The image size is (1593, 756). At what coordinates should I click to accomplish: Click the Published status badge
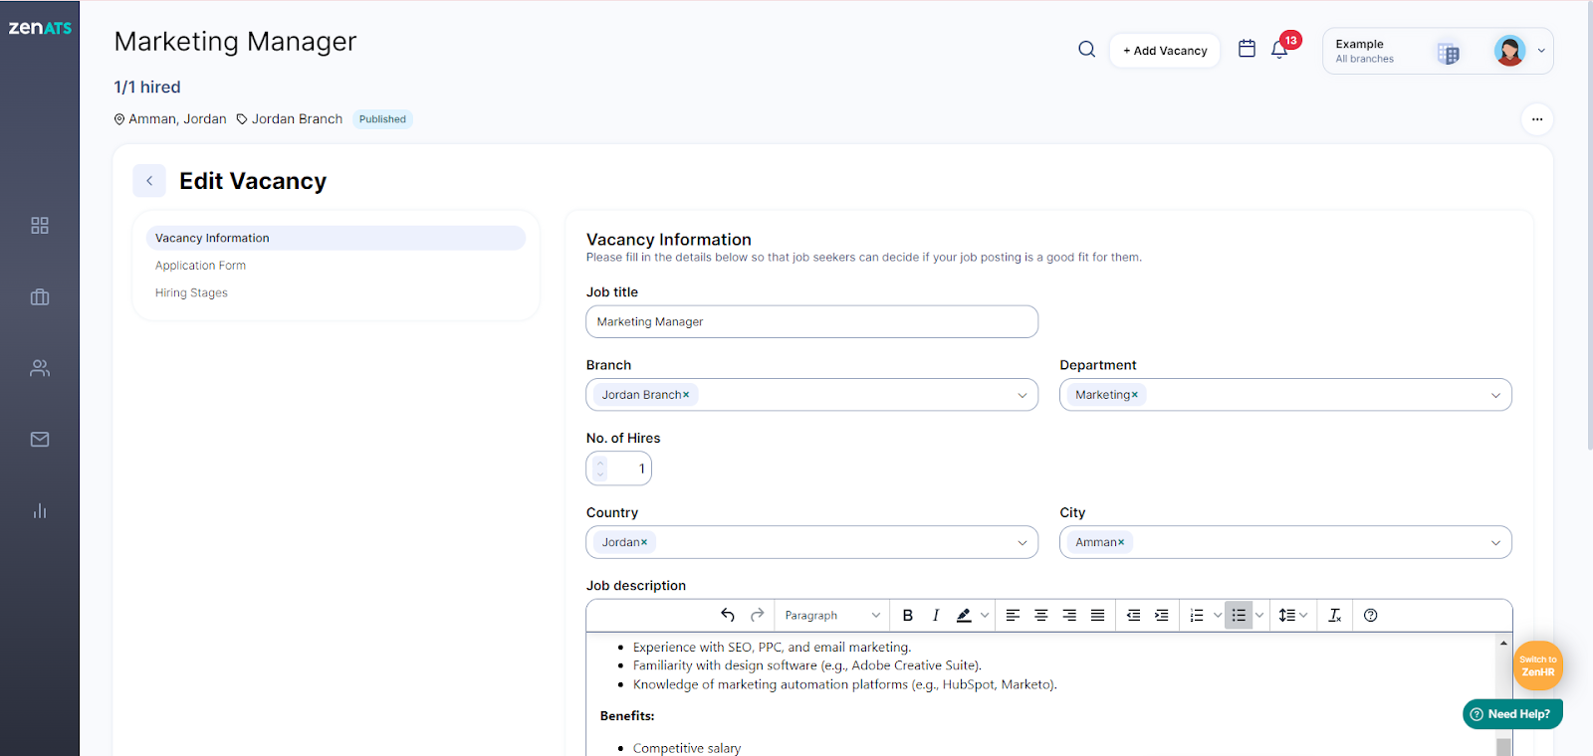(382, 119)
